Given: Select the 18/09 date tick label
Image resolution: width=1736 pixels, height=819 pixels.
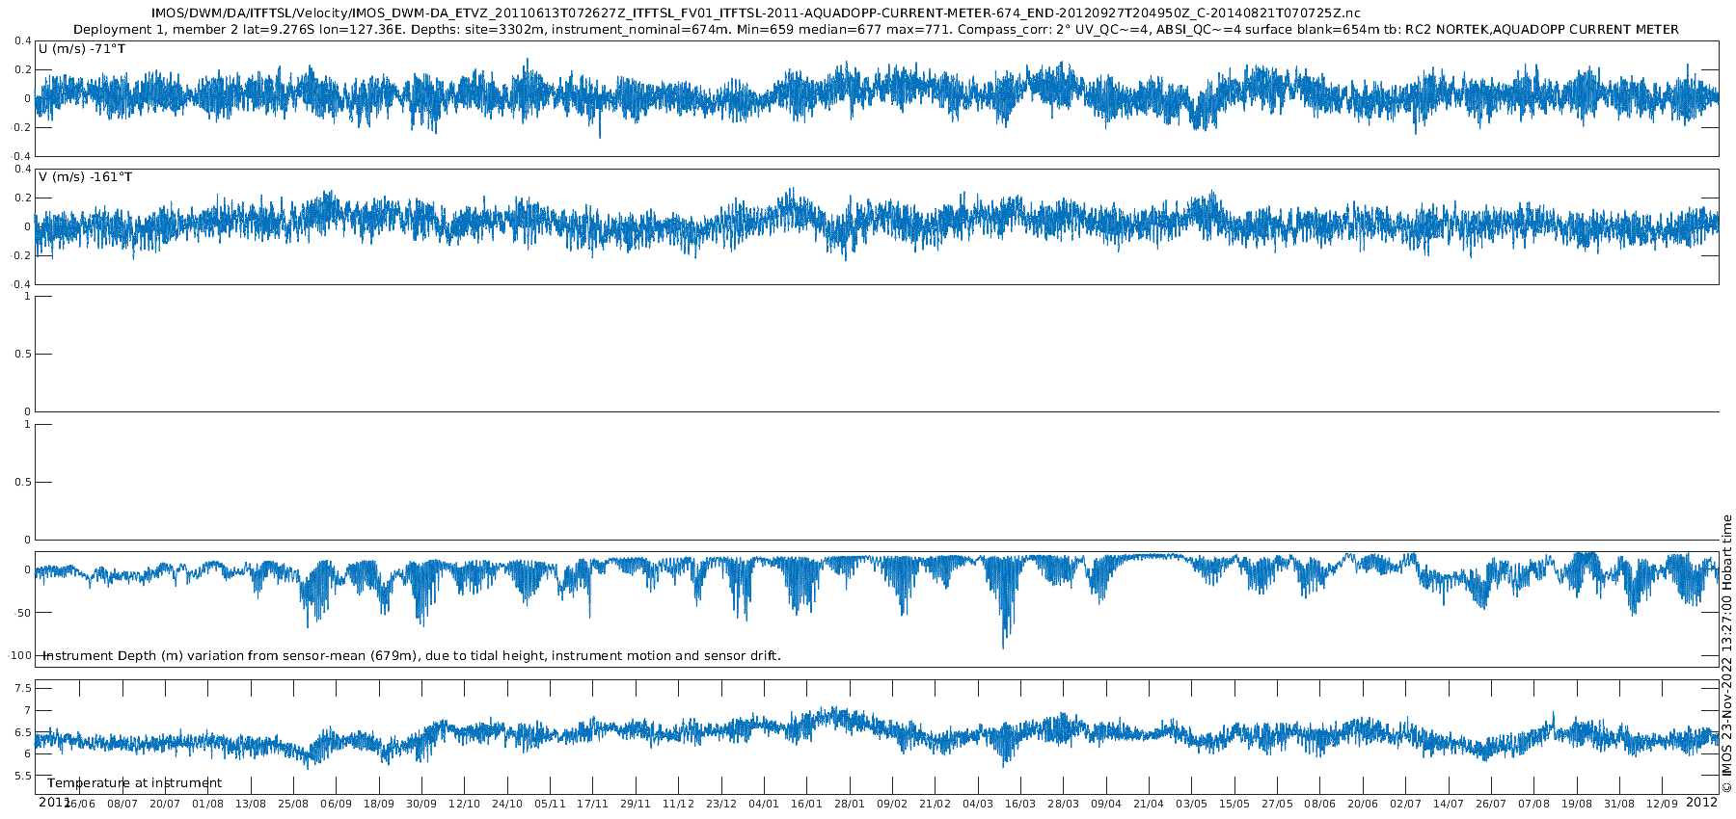Looking at the screenshot, I should pyautogui.click(x=379, y=805).
